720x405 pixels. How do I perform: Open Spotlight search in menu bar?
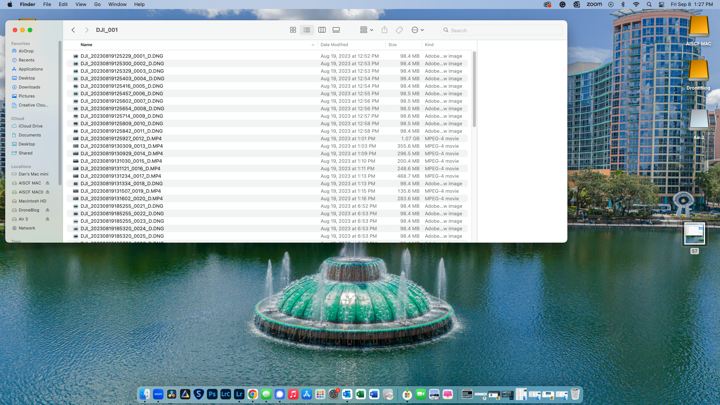point(649,4)
